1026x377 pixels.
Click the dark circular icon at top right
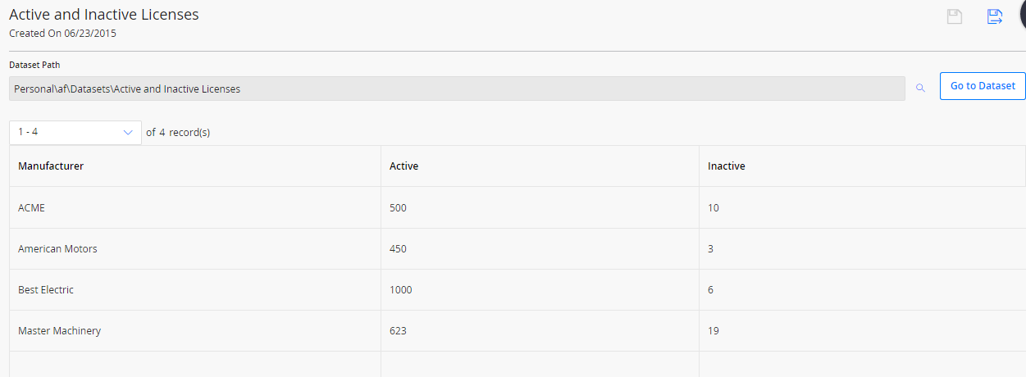click(1022, 16)
